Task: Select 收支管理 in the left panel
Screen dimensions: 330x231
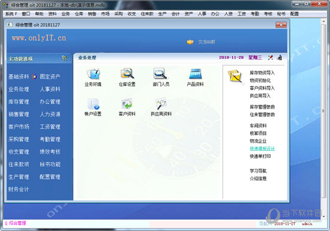Action: 19,152
